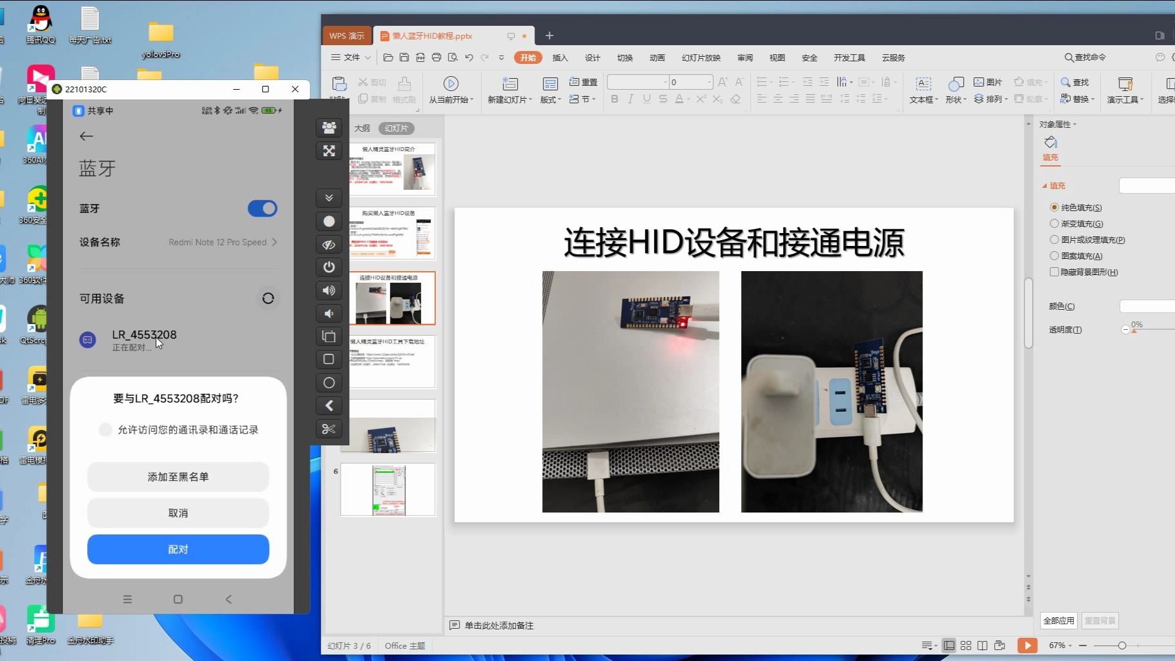Open the 67% zoom level dropdown

pyautogui.click(x=1060, y=646)
